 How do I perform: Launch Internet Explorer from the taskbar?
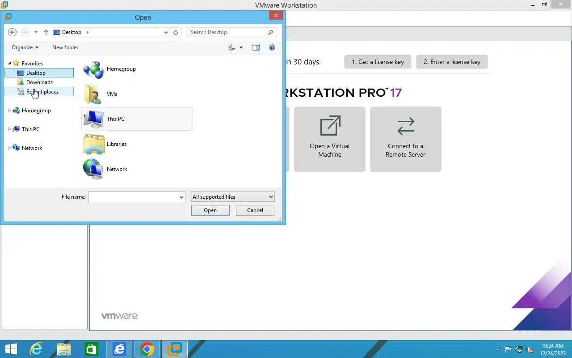(36, 349)
